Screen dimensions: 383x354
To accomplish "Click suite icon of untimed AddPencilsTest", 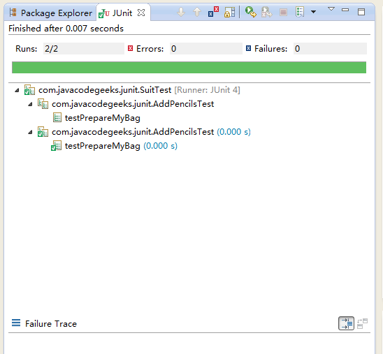I will pyautogui.click(x=43, y=104).
